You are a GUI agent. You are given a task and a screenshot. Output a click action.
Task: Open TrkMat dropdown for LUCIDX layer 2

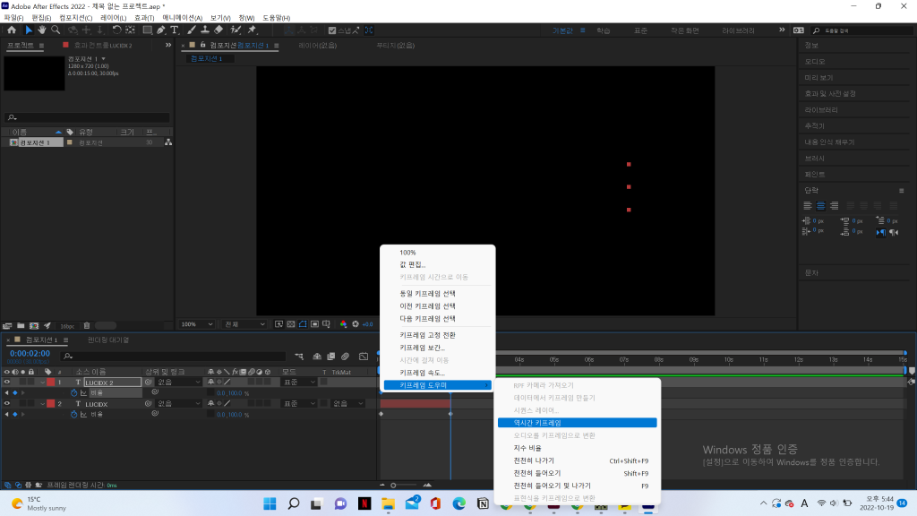348,404
